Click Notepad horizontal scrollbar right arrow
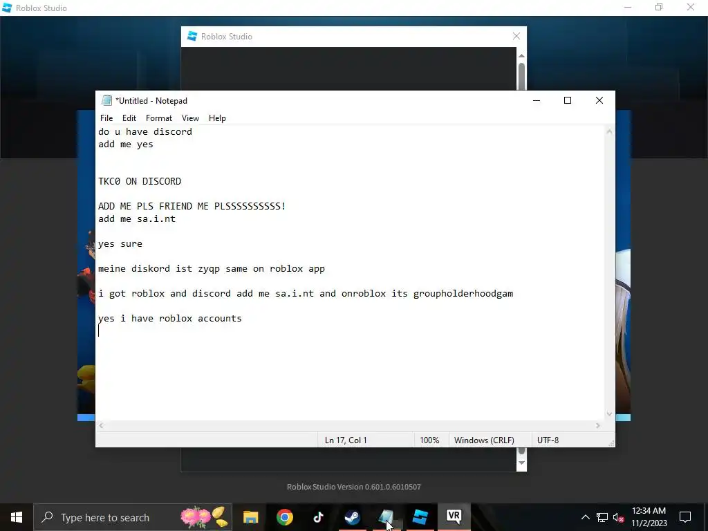The image size is (708, 531). [x=598, y=425]
